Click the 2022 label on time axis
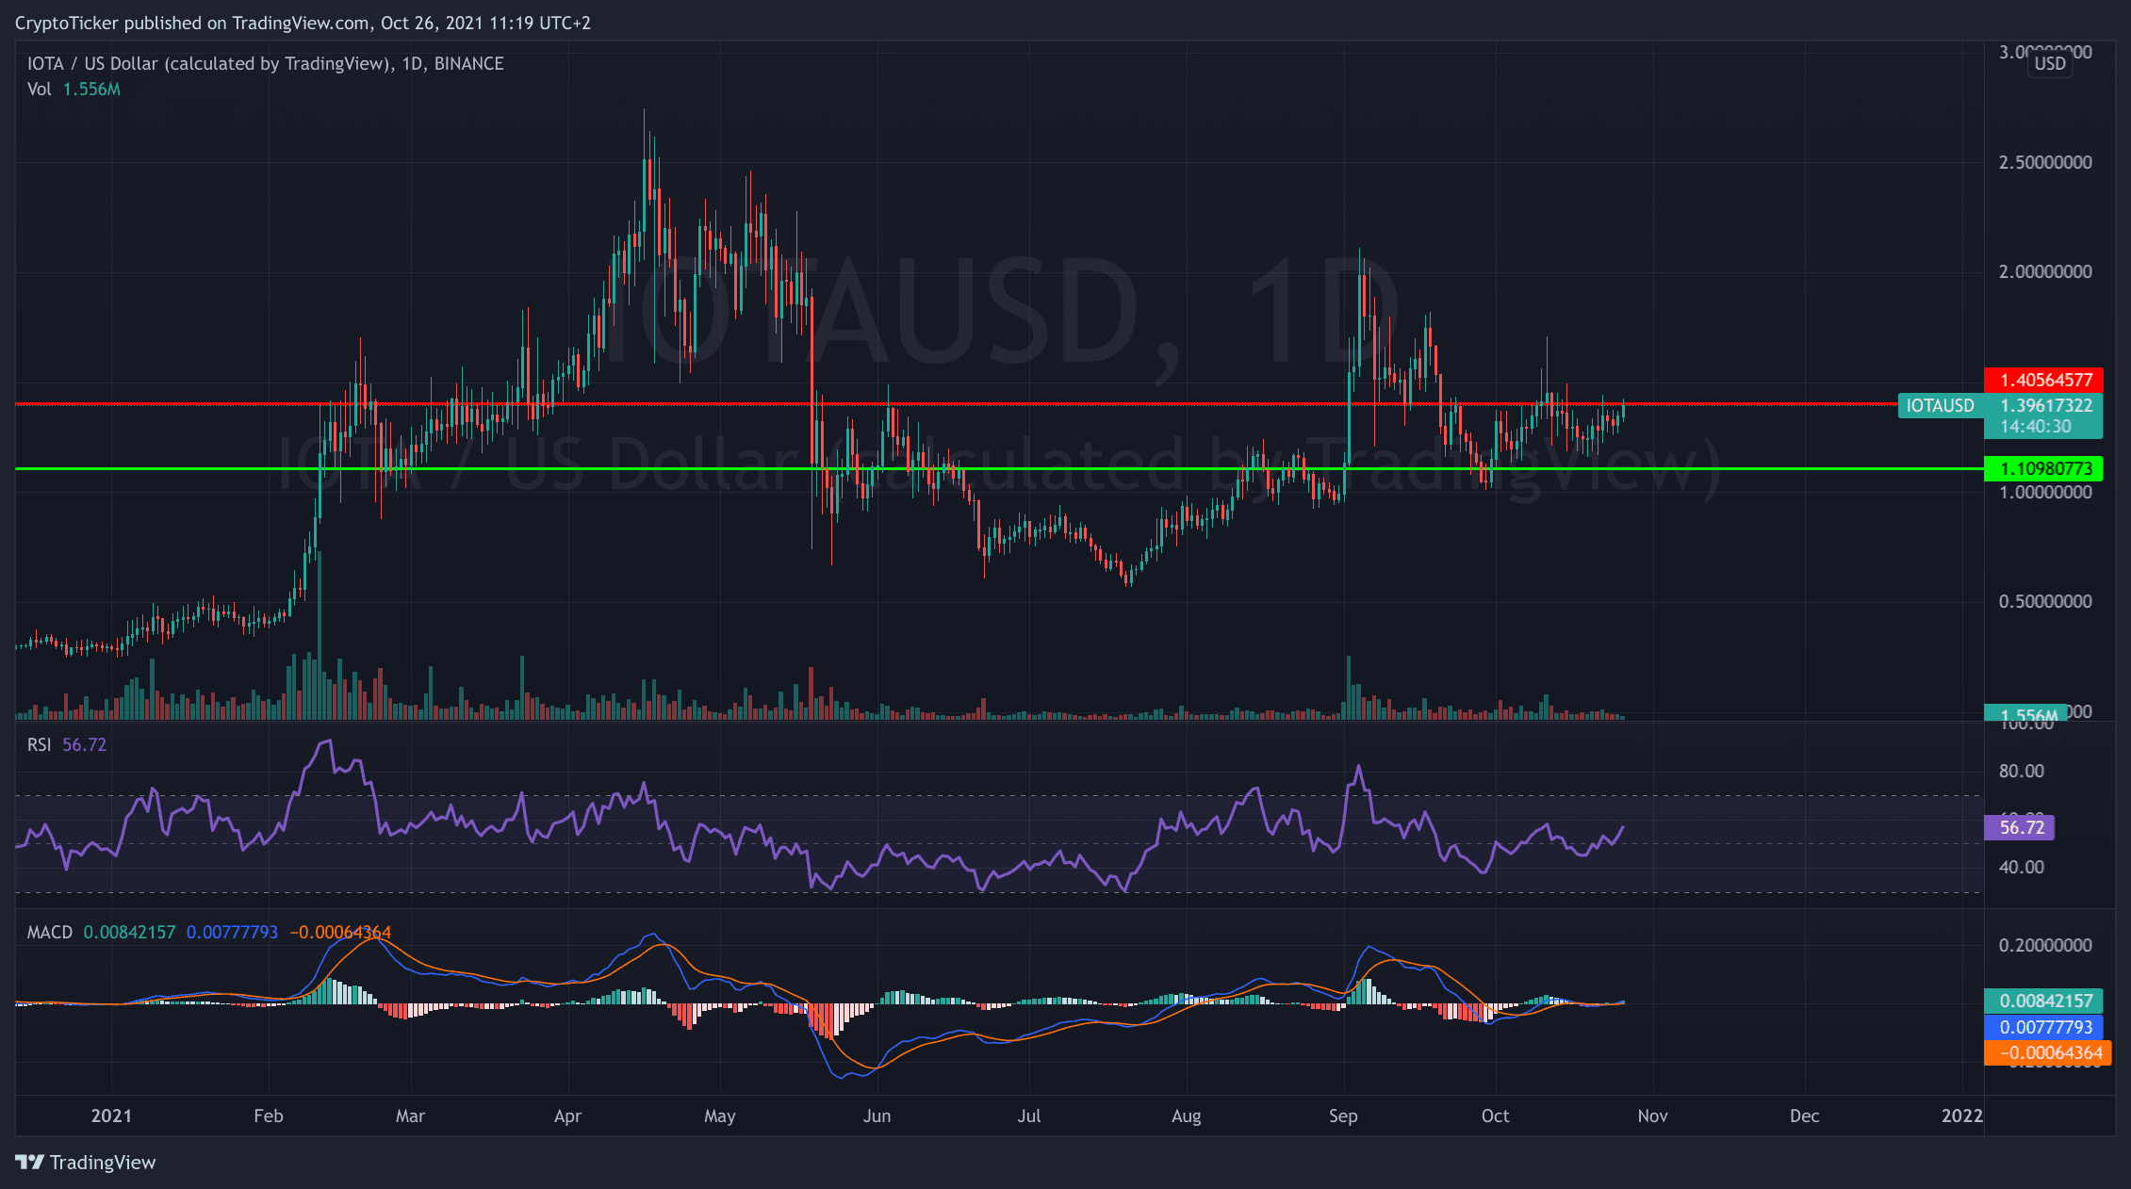 pos(1961,1116)
